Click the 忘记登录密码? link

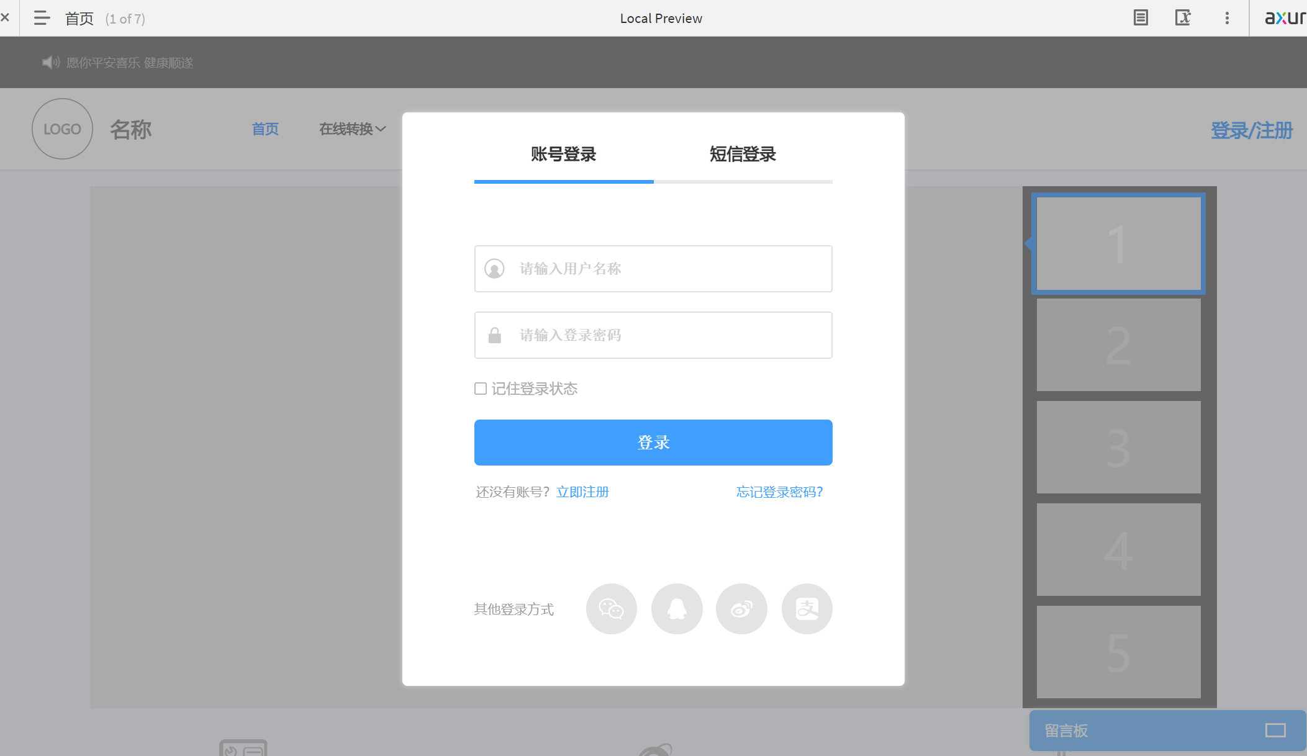[x=780, y=492]
